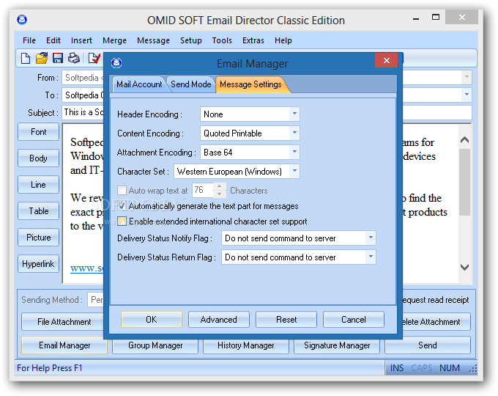Open the Help menu
This screenshot has height=396, width=498.
pyautogui.click(x=283, y=40)
